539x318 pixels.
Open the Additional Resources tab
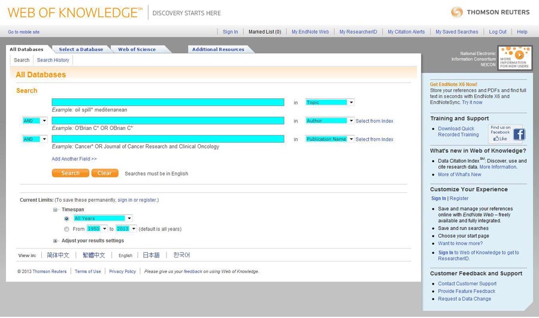click(x=218, y=50)
